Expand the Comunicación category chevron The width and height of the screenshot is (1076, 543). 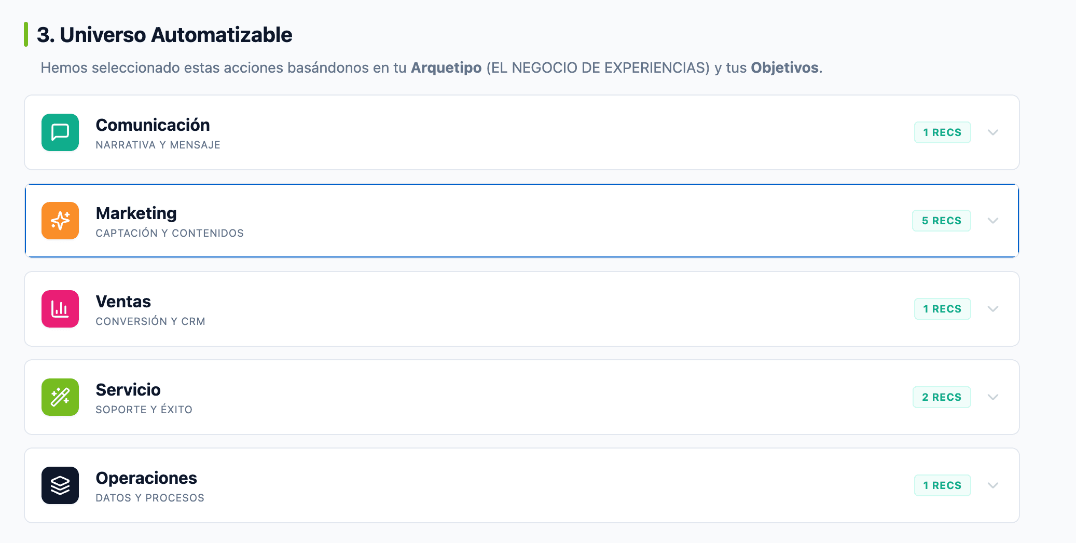994,132
